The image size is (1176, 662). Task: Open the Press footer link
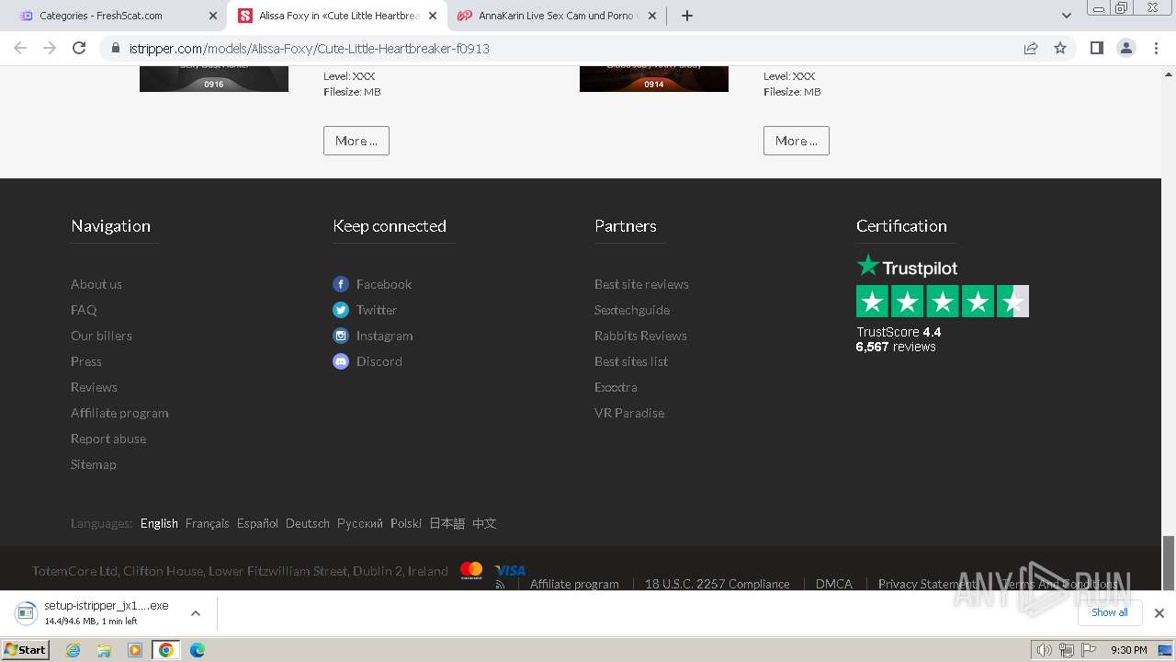click(x=86, y=361)
